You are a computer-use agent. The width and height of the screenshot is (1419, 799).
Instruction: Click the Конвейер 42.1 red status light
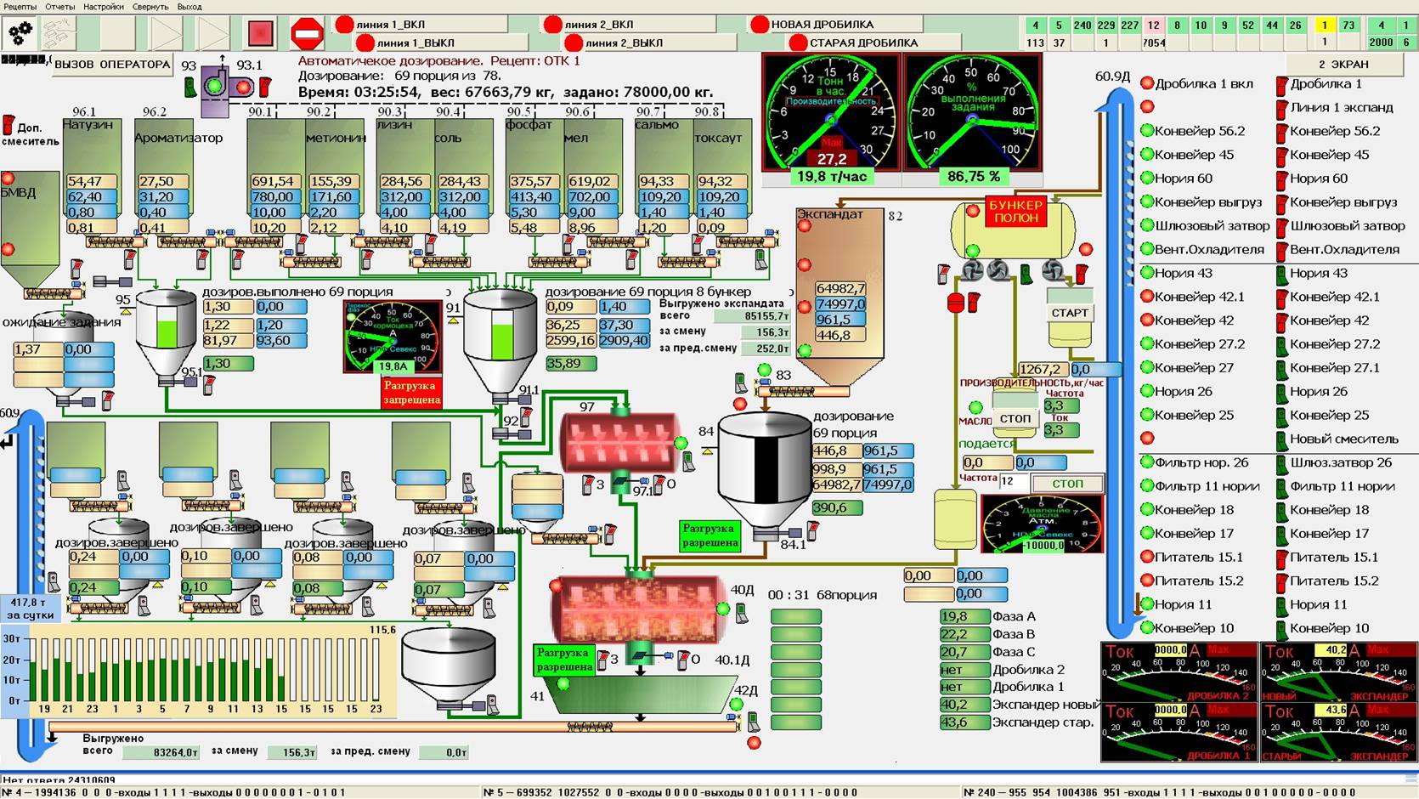tap(1147, 297)
